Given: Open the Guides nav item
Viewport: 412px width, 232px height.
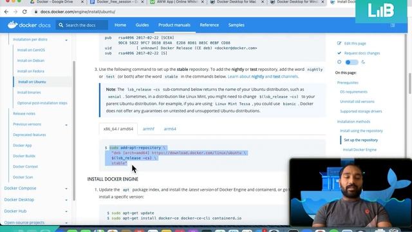Looking at the screenshot, I should 142,25.
